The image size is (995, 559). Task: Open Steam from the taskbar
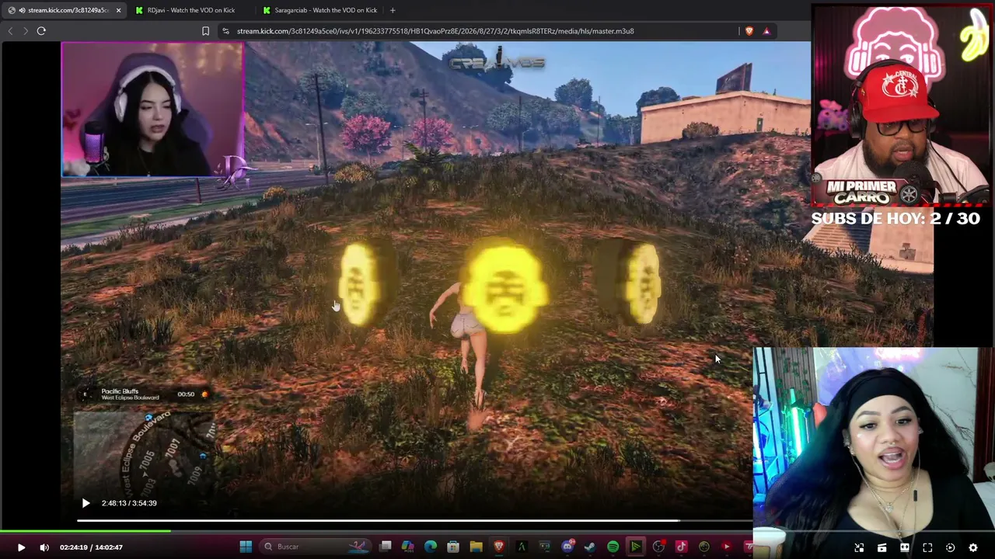[x=590, y=547]
